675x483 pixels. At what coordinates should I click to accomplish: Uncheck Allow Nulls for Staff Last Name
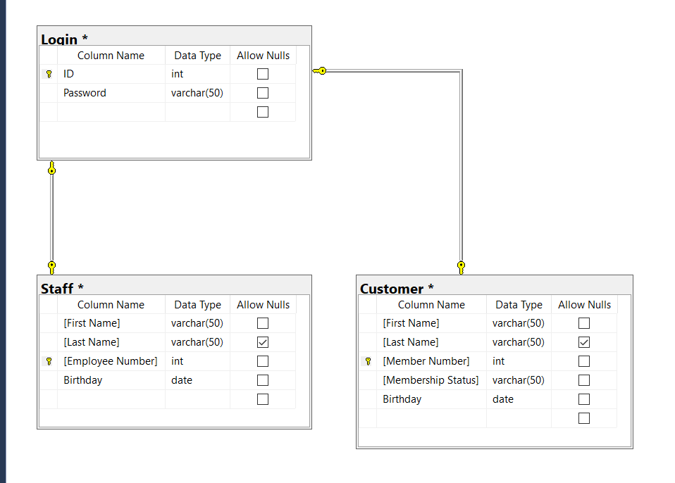263,341
